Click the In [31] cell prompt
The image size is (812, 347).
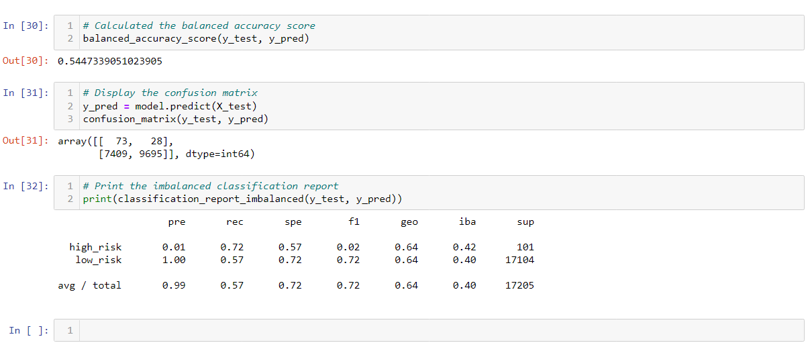coord(26,93)
